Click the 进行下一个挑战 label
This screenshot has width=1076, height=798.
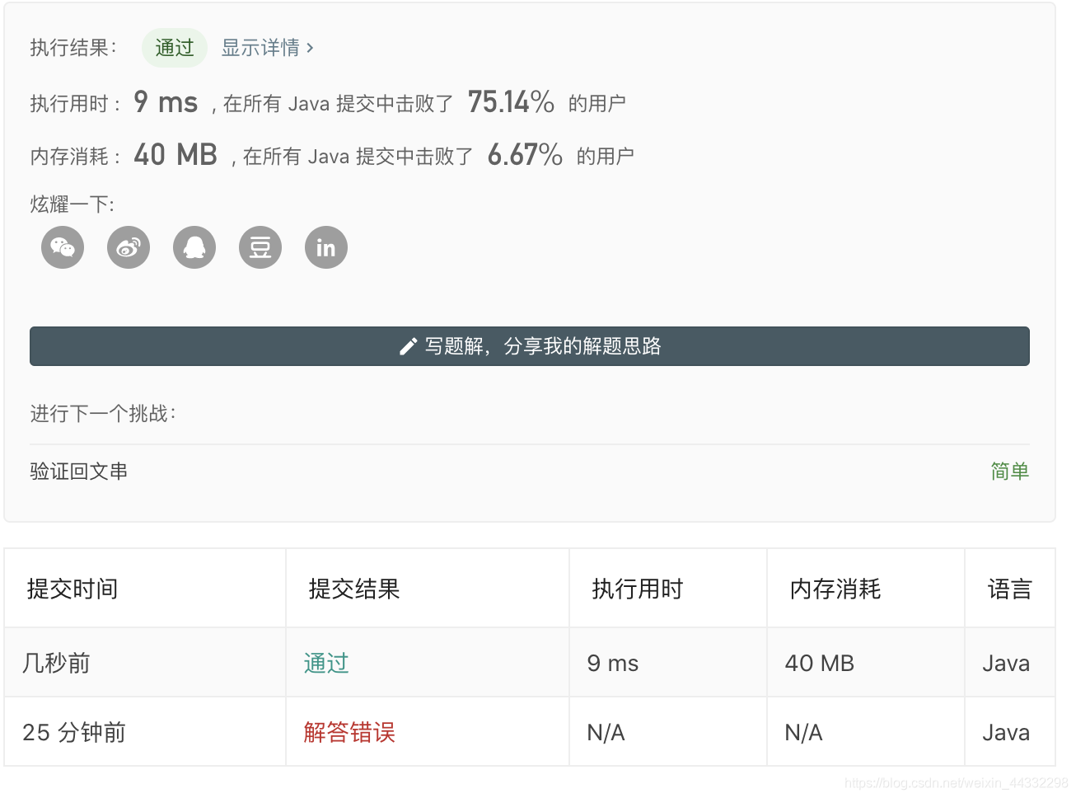103,413
